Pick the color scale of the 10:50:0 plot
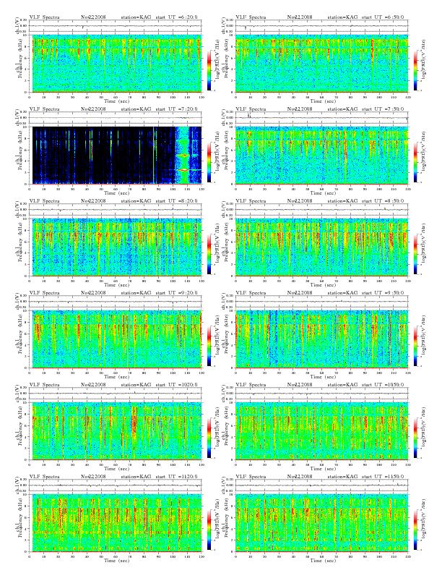This screenshot has width=442, height=573. click(x=416, y=438)
